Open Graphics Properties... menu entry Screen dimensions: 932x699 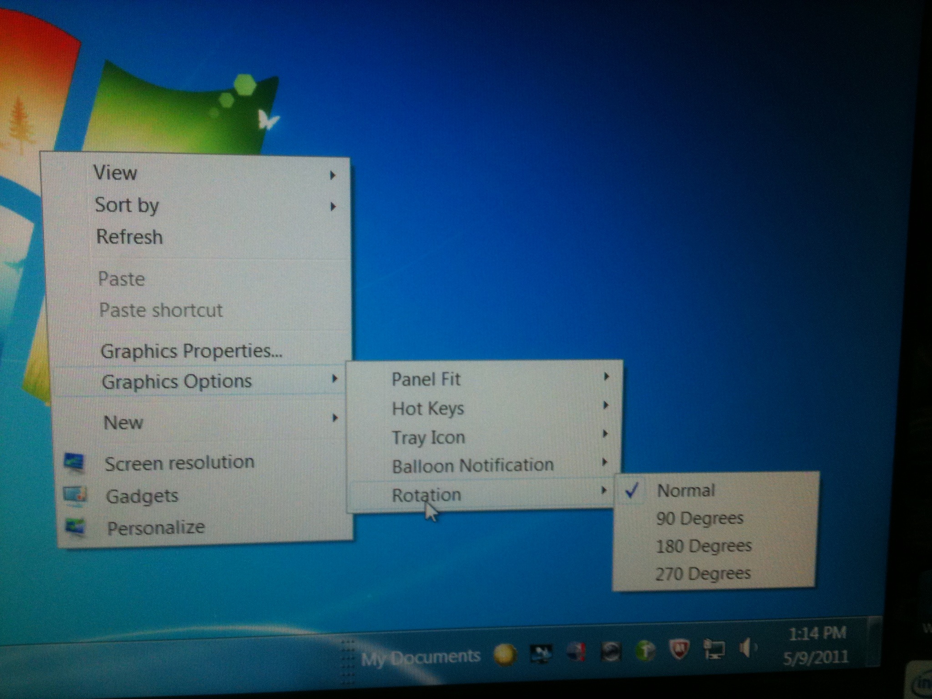point(191,351)
